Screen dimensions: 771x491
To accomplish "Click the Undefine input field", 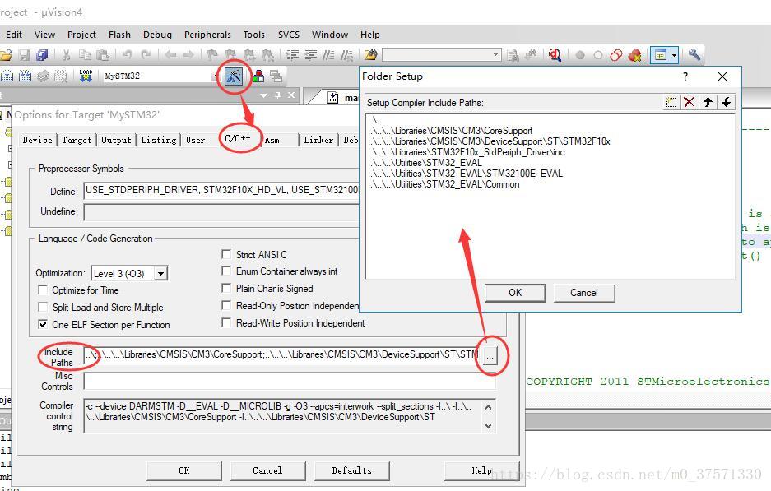I will coord(221,212).
